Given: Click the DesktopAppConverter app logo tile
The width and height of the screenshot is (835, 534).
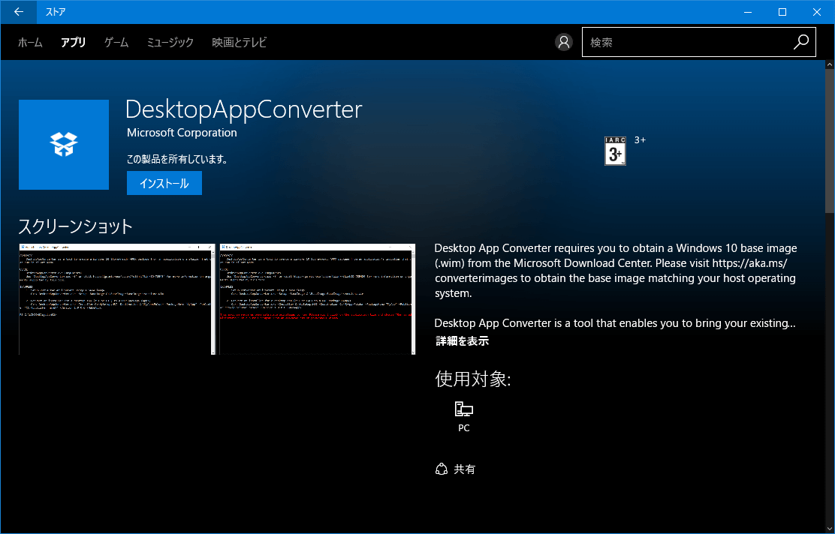Looking at the screenshot, I should [64, 145].
